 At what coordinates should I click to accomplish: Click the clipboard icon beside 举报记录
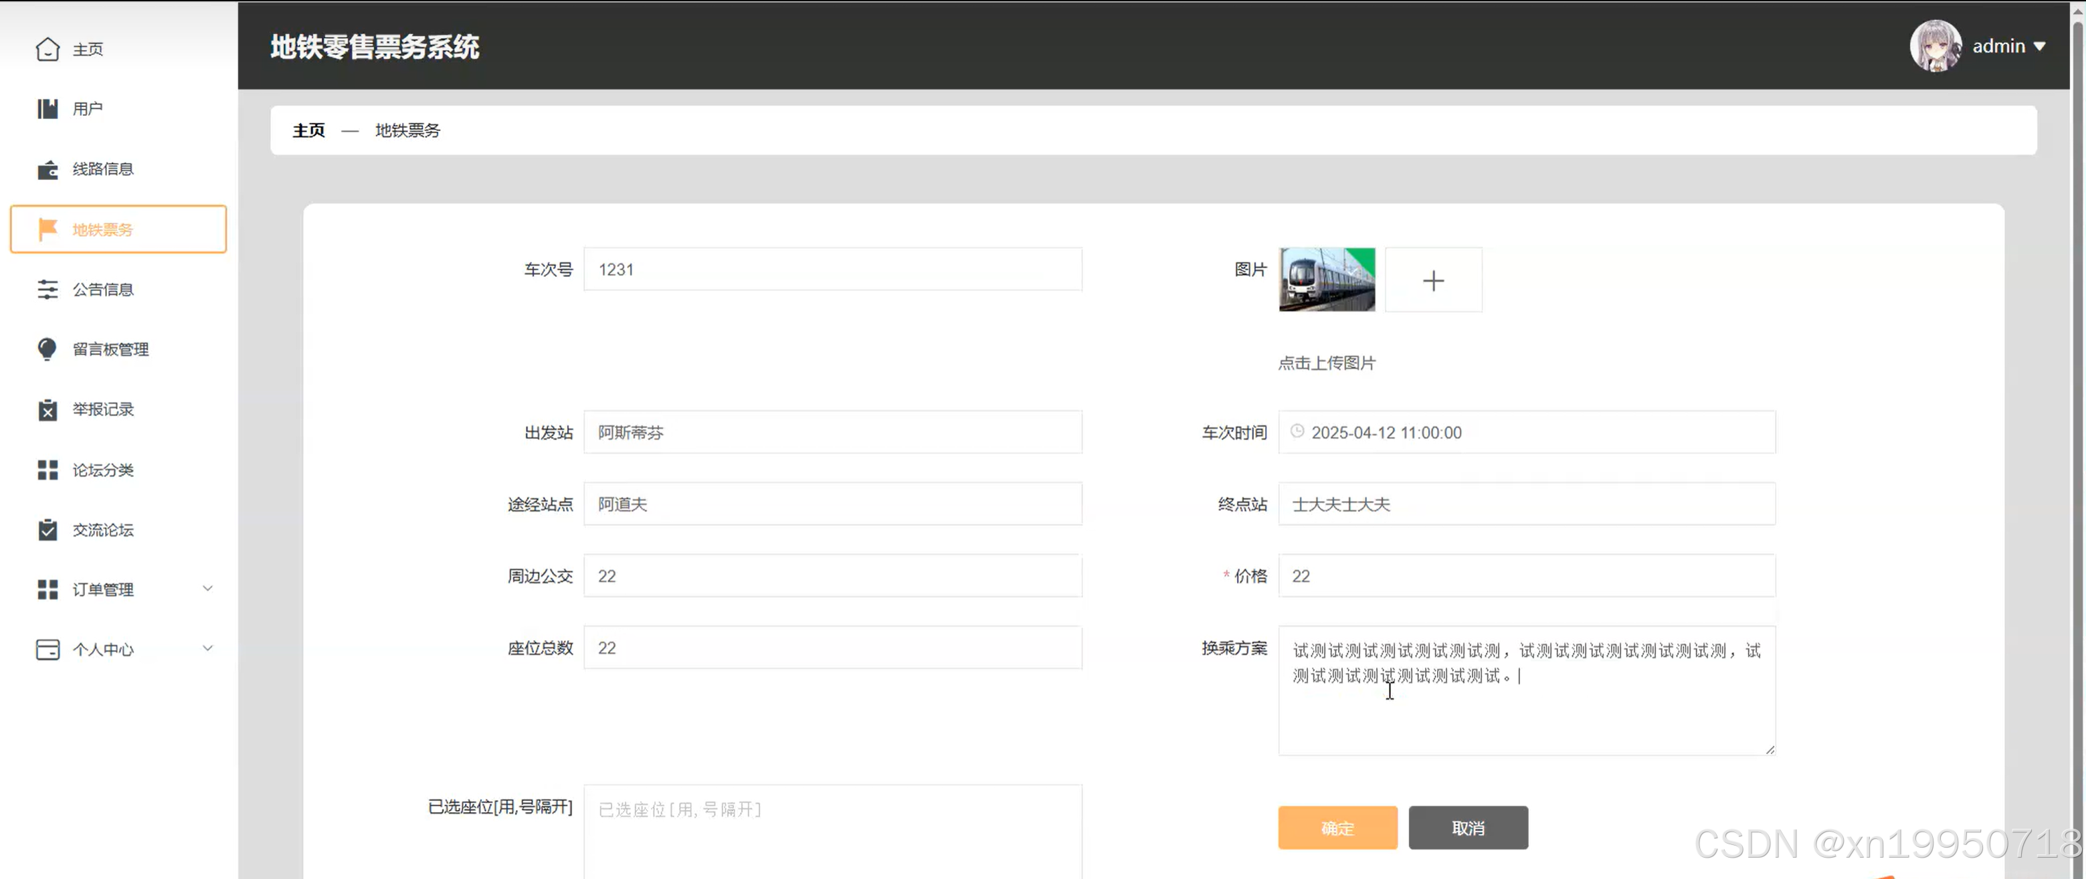pos(48,409)
